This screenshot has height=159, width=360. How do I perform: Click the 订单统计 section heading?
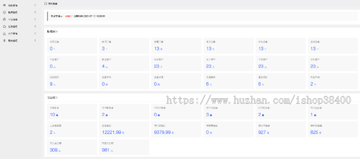(x=52, y=98)
